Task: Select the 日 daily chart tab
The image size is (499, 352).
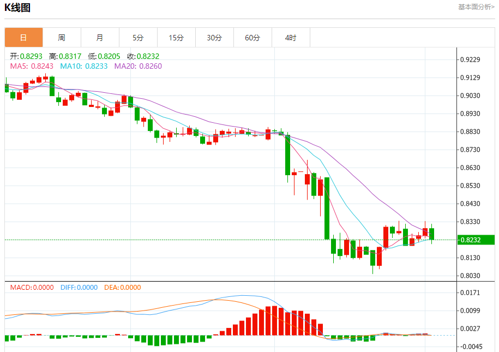Action: (x=23, y=38)
